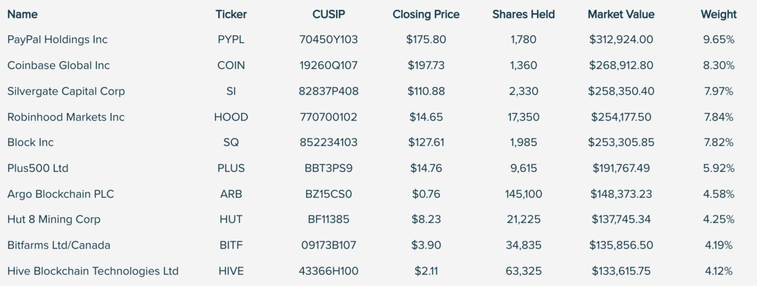Viewport: 757px width, 286px height.
Task: Click Hut 8 Mining Corp name
Action: 54,220
